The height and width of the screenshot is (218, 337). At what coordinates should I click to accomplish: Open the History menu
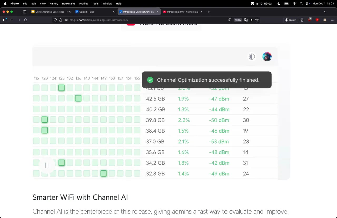pos(54,3)
